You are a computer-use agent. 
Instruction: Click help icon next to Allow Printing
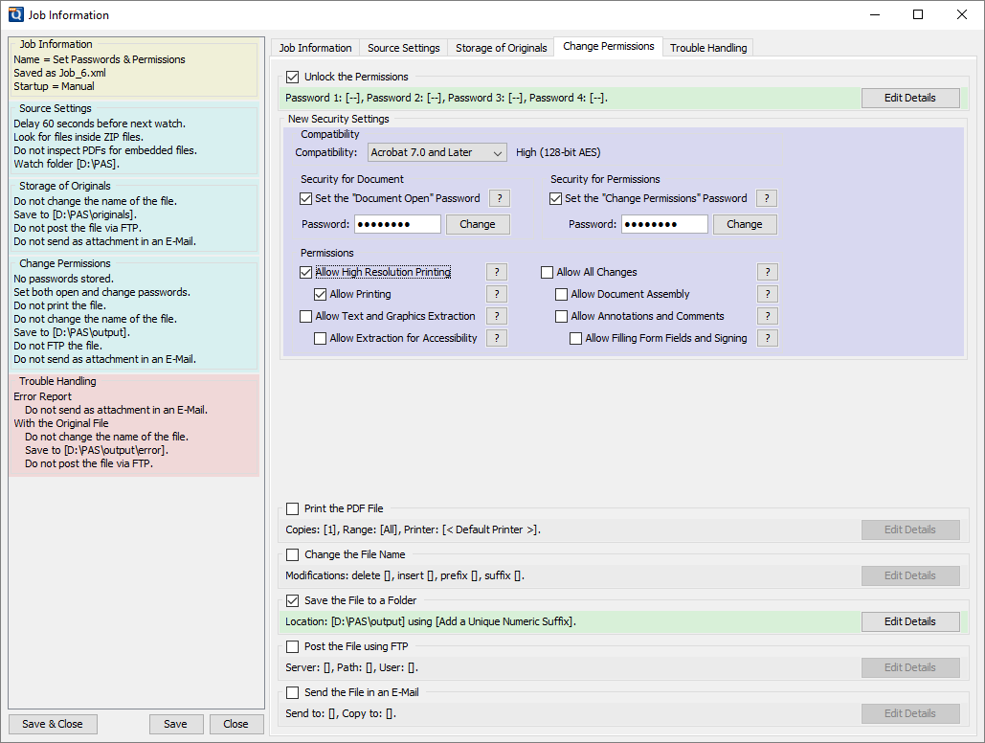point(496,294)
